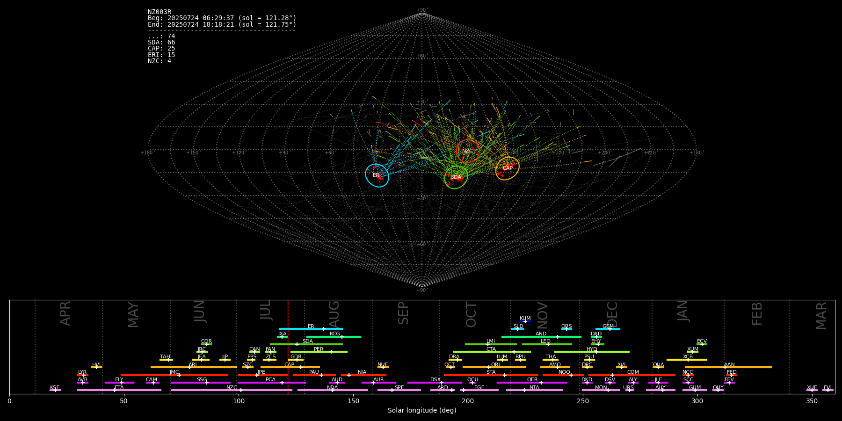
Task: Click the End: 20250724 18:18:21 timestamp line
Action: (x=222, y=24)
